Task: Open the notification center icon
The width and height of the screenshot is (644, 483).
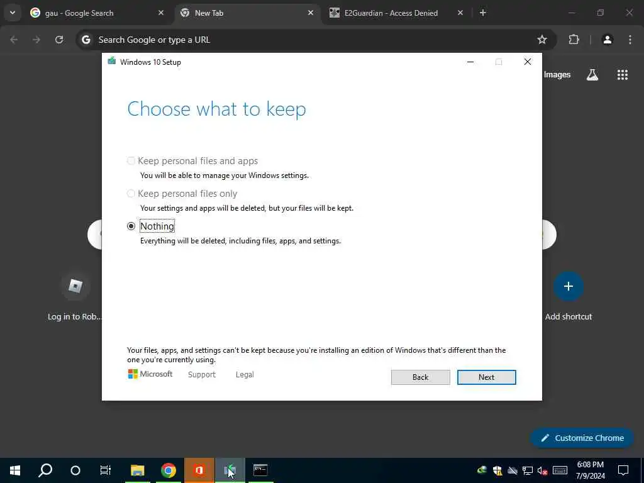Action: pos(623,470)
